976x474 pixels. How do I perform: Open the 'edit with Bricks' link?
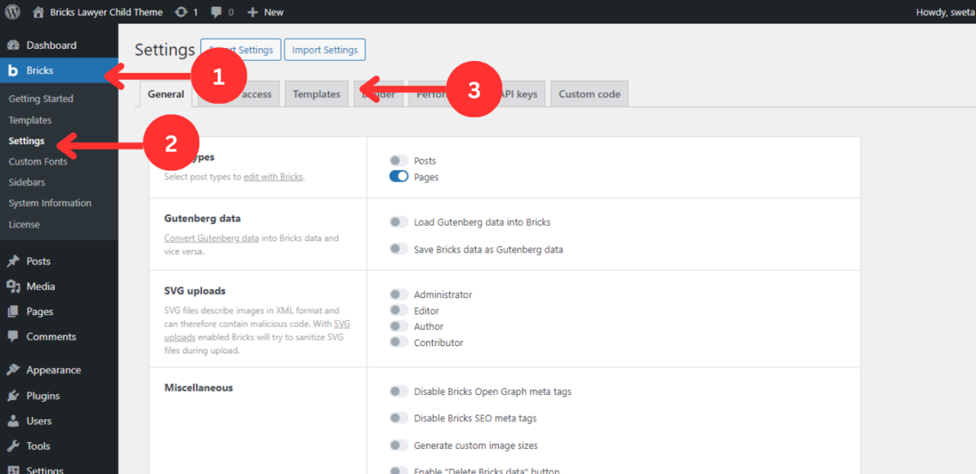coord(273,176)
